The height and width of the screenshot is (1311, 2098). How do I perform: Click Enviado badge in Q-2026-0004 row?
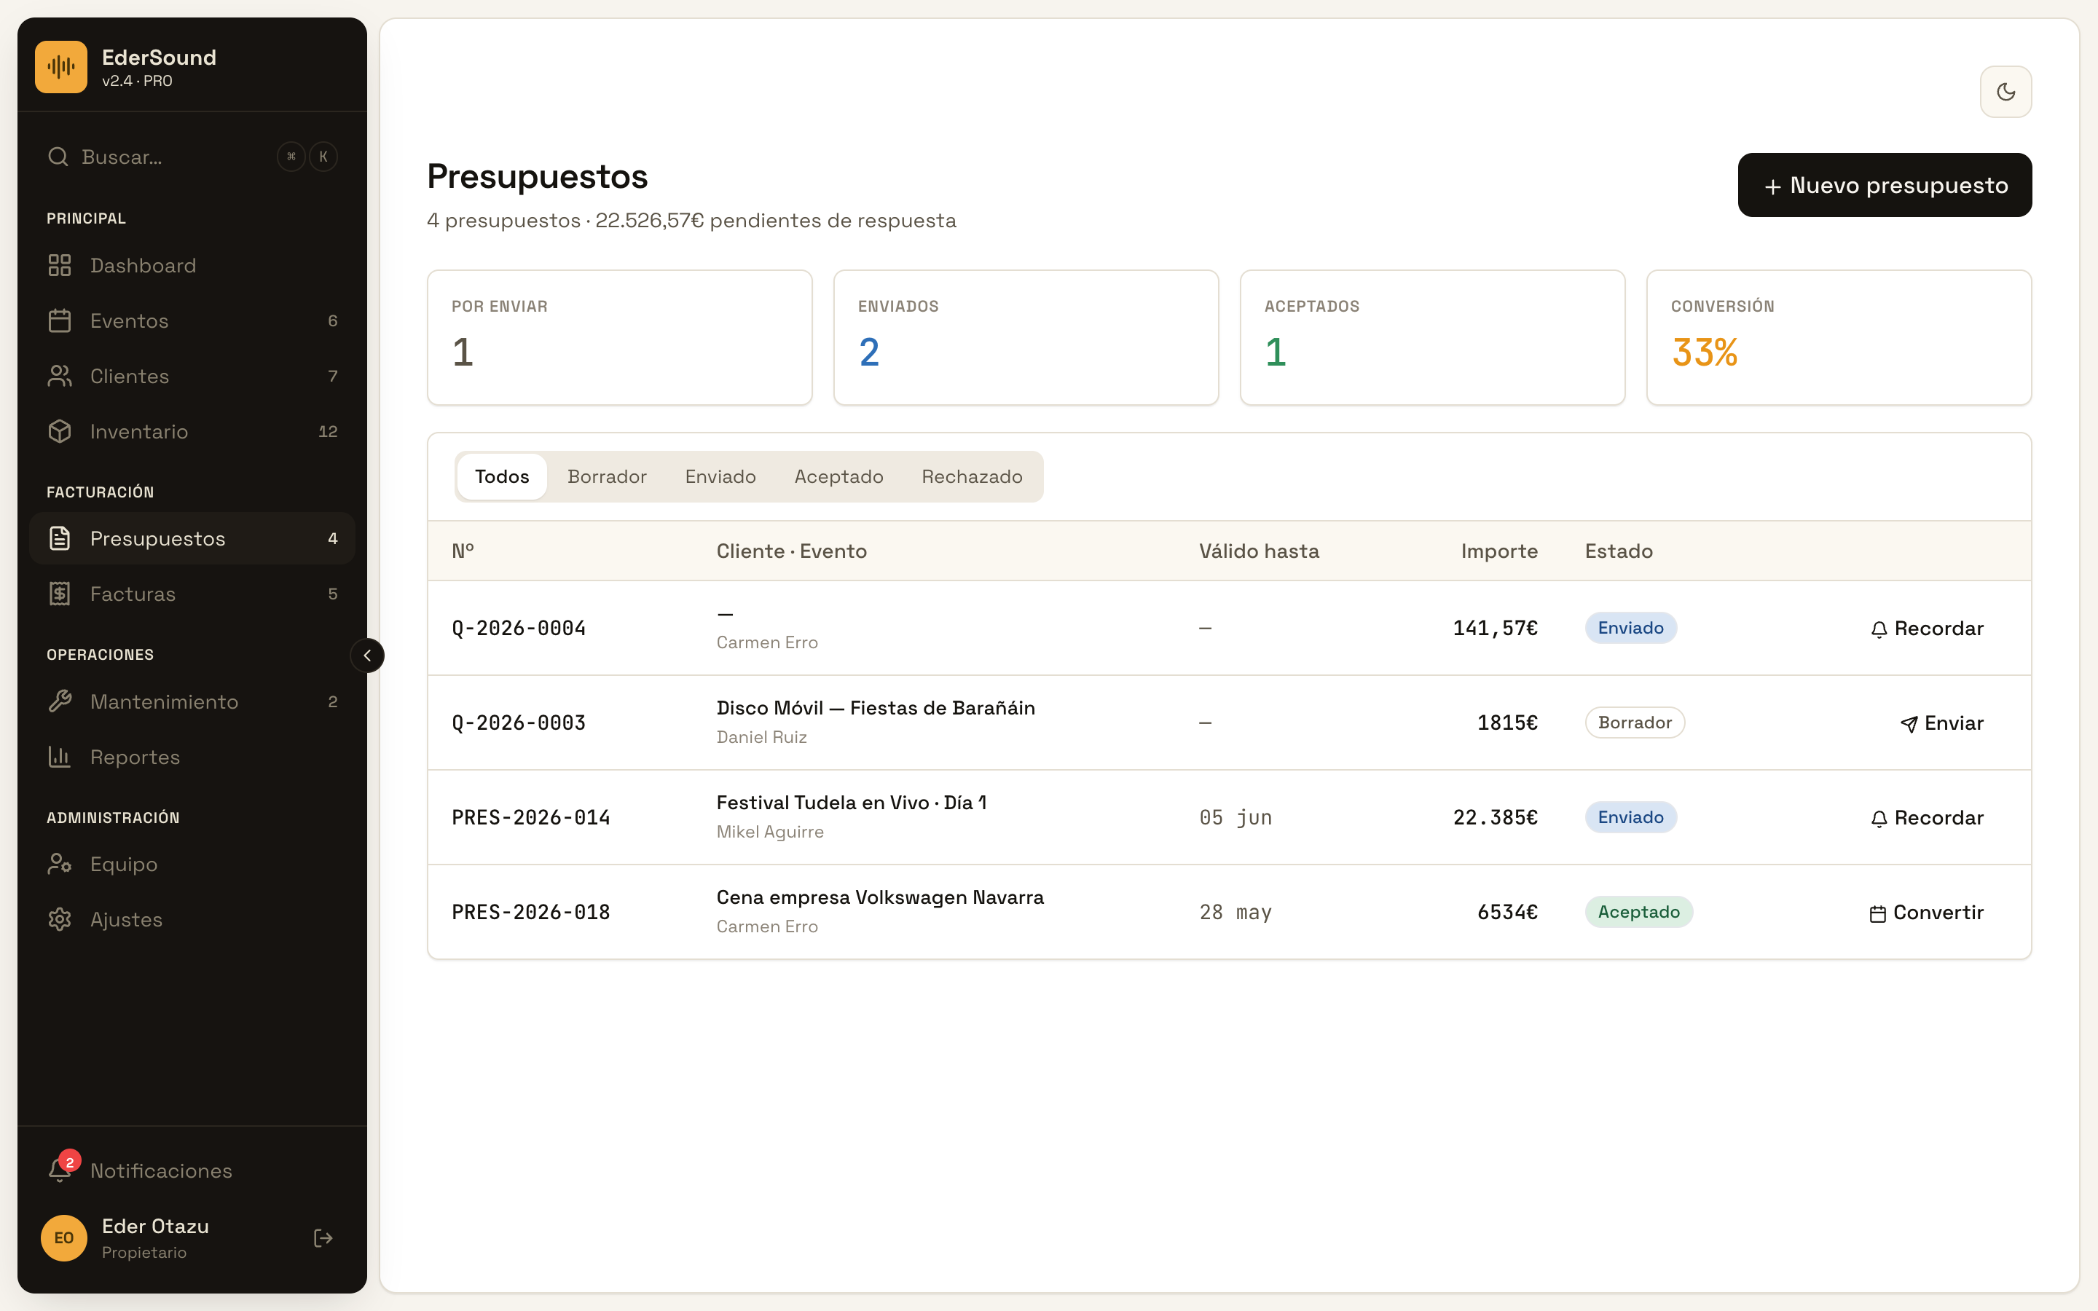pos(1631,628)
